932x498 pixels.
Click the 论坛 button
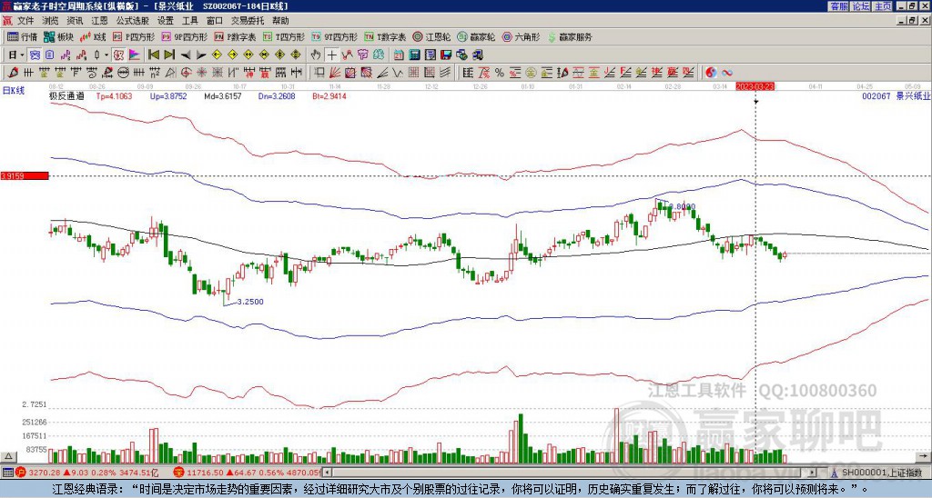point(861,6)
